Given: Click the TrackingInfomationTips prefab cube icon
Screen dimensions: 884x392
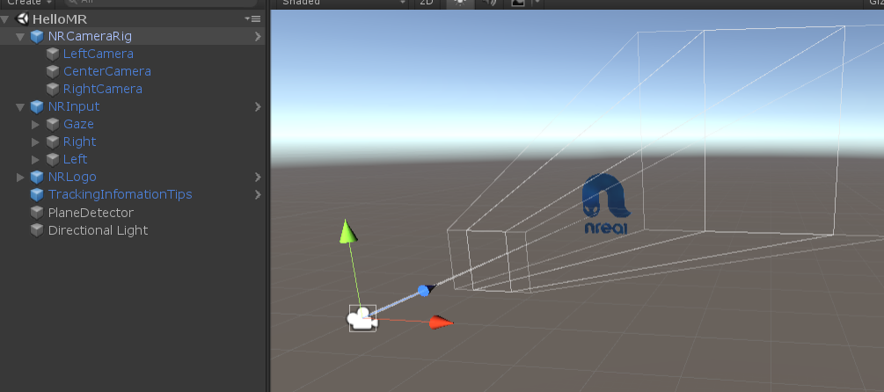Looking at the screenshot, I should [x=37, y=194].
